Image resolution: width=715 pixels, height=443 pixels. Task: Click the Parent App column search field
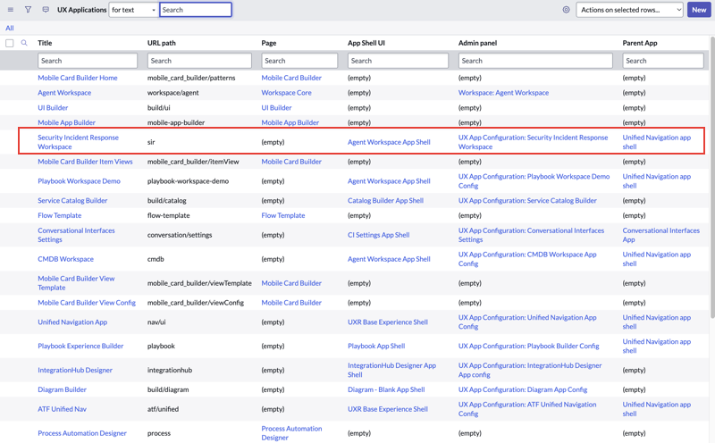click(x=663, y=61)
